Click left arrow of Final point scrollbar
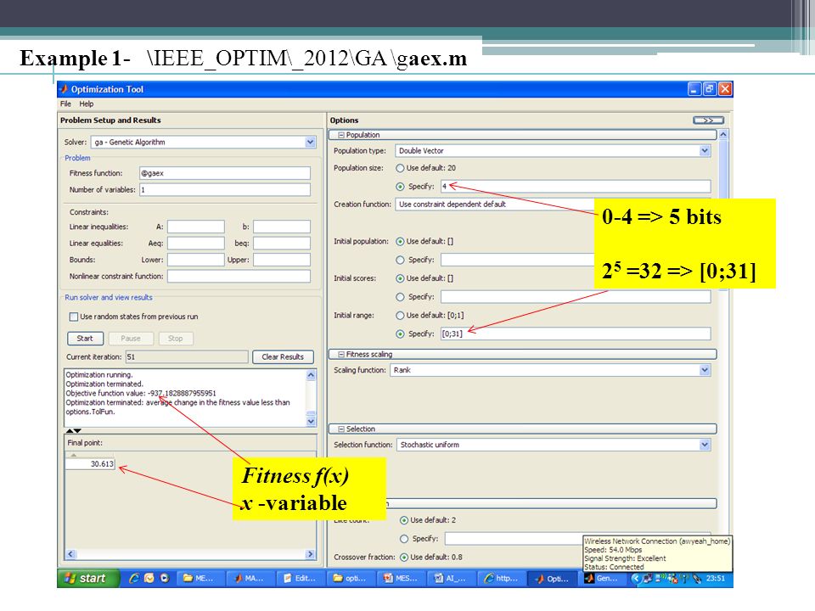 point(70,554)
